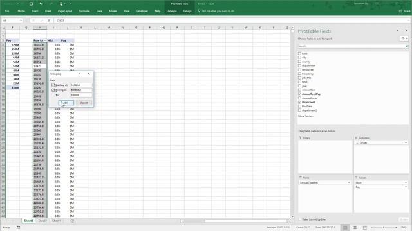The height and width of the screenshot is (231, 412).
Task: Toggle the Starting at checkbox in Grouping dialog
Action: [53, 85]
